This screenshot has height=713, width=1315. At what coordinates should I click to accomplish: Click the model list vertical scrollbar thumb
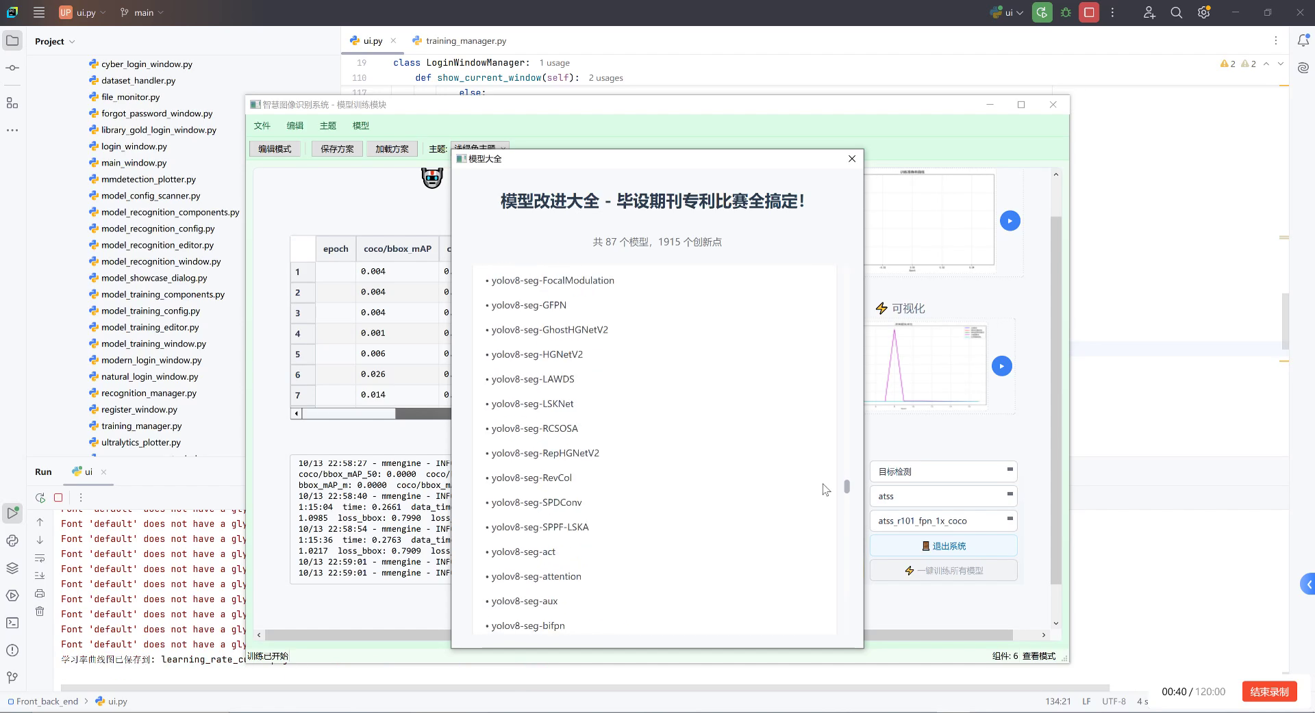[847, 487]
